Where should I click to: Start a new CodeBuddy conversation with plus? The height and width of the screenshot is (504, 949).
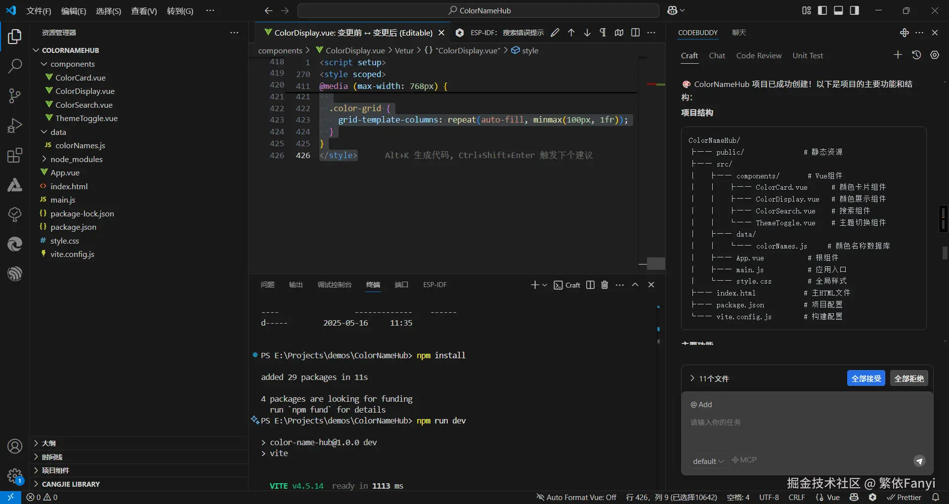click(898, 55)
